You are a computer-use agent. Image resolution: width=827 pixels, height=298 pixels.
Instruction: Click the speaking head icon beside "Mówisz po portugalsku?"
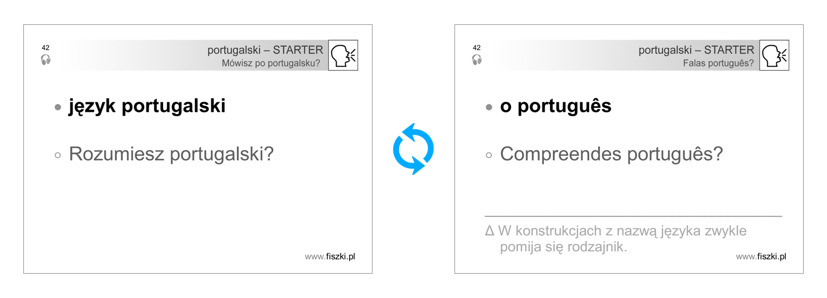point(343,55)
